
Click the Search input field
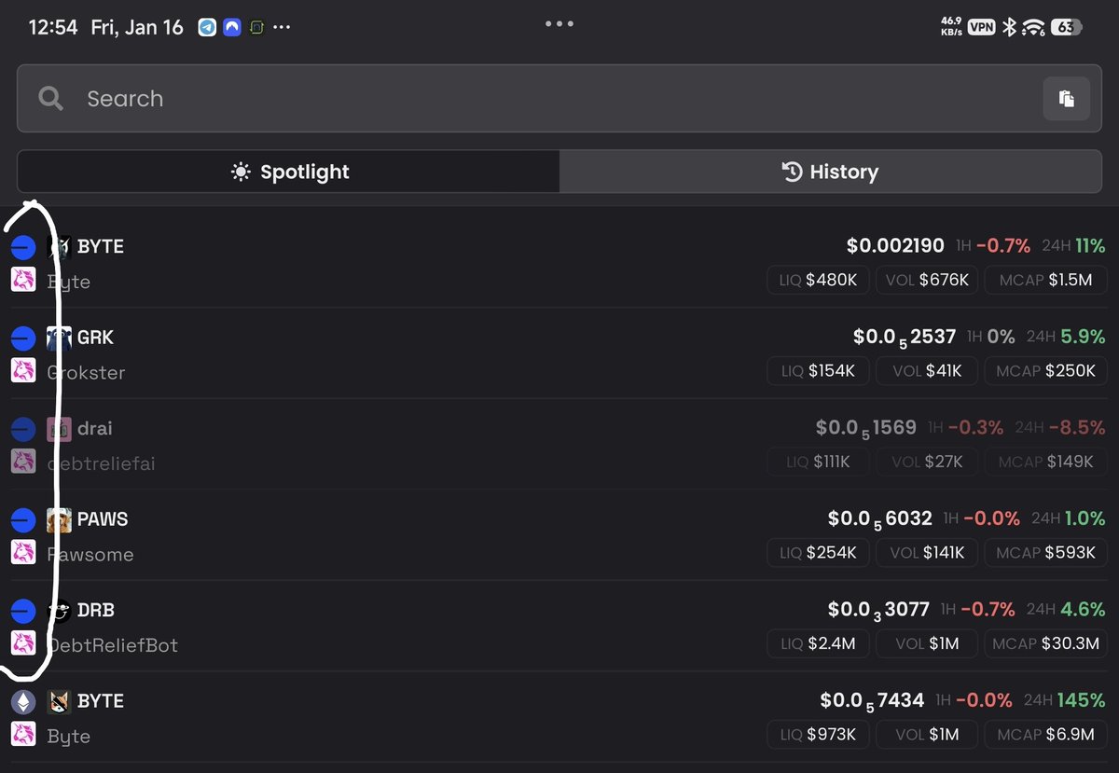[x=559, y=98]
